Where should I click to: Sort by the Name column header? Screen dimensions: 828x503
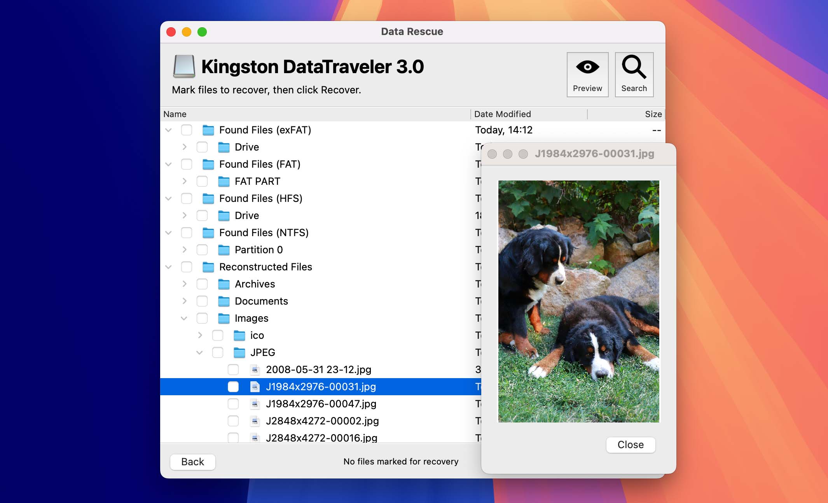point(315,114)
